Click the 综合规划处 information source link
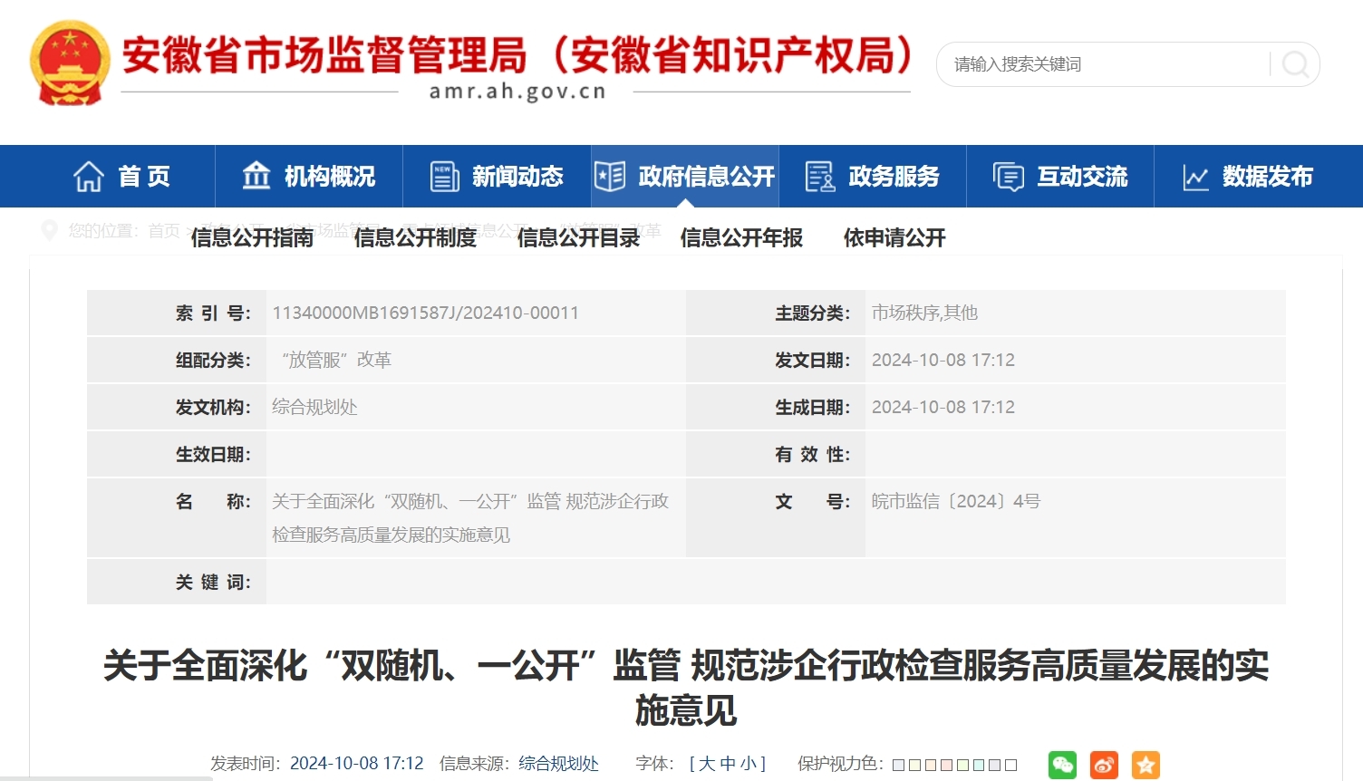 pyautogui.click(x=558, y=764)
